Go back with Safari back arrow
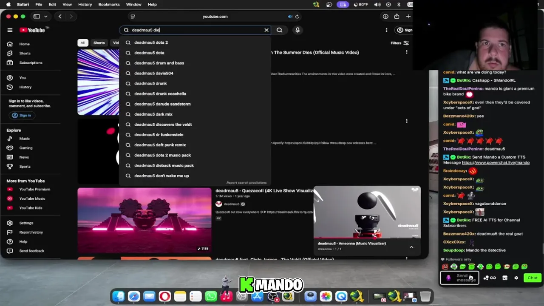This screenshot has width=544, height=306. 60,17
